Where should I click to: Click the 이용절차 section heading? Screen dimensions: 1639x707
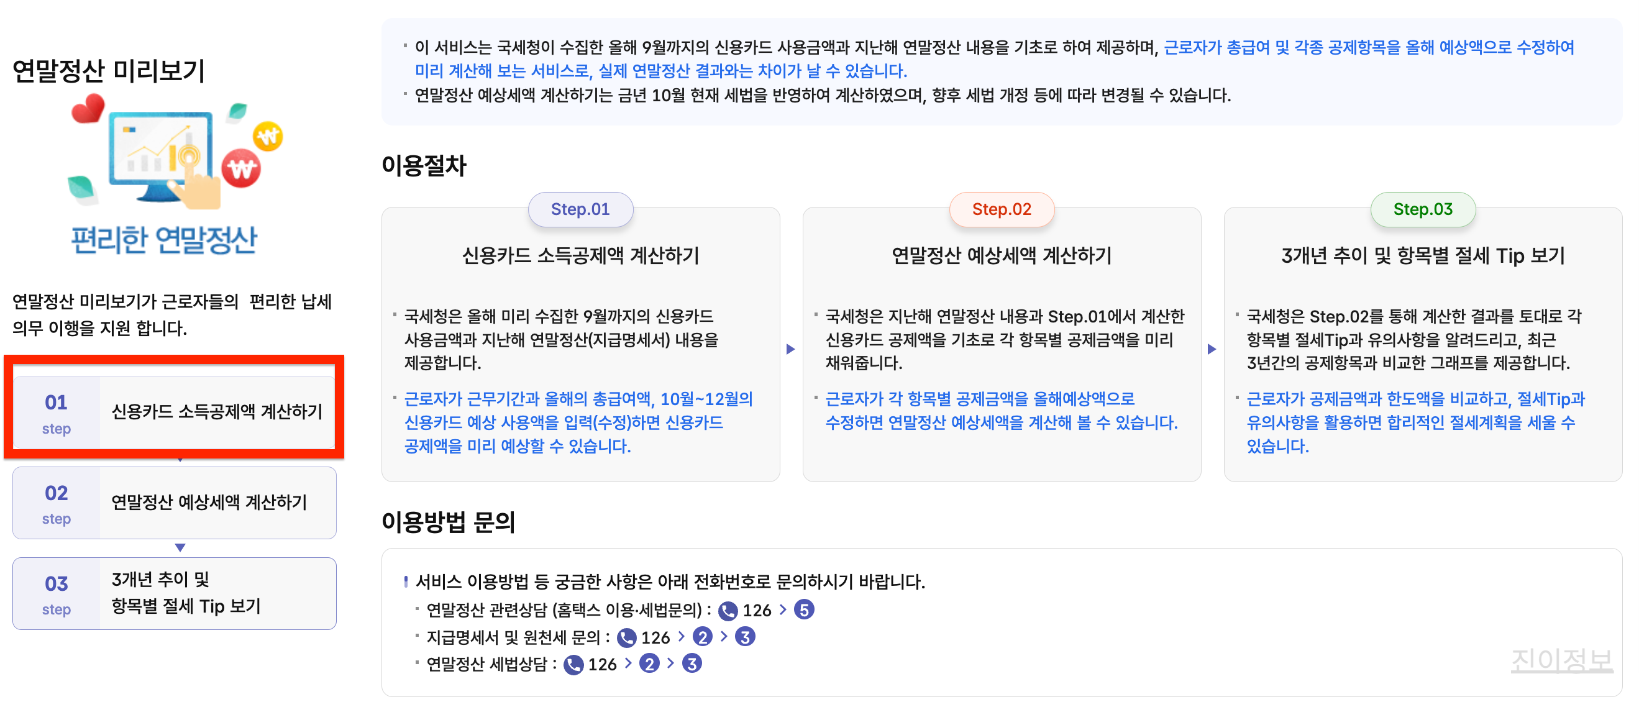[x=424, y=166]
